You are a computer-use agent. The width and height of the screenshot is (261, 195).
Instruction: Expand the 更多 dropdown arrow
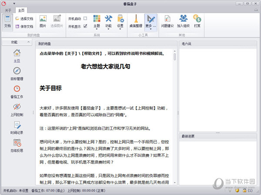[x=151, y=29]
